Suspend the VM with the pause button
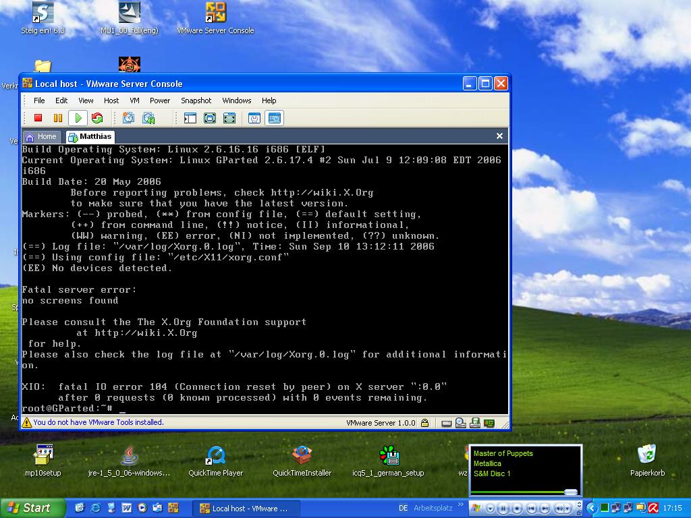Viewport: 691px width, 518px height. [58, 118]
